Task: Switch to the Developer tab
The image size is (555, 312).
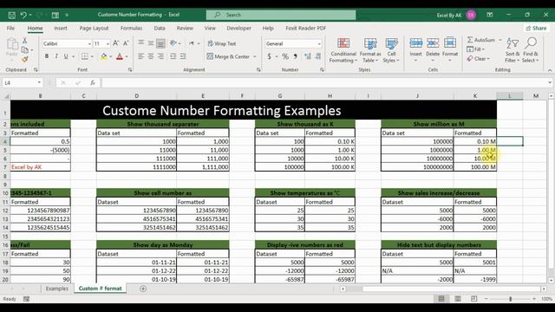Action: click(239, 28)
